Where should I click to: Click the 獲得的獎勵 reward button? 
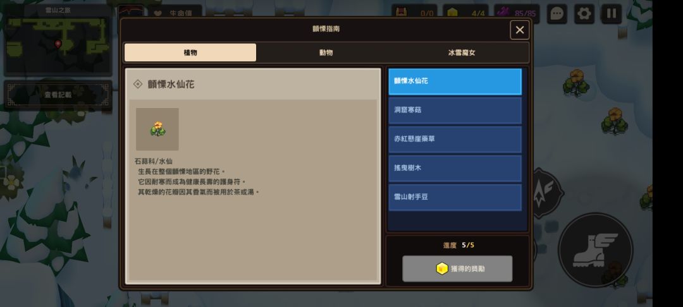point(457,268)
